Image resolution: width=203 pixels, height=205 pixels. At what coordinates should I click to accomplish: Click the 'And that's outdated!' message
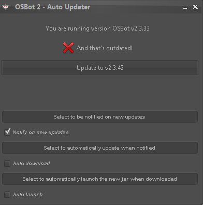tap(105, 48)
